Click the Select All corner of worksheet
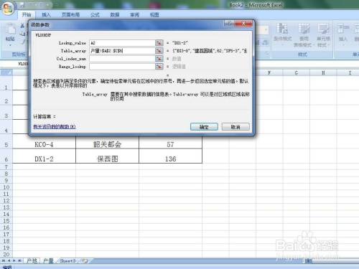 point(6,72)
